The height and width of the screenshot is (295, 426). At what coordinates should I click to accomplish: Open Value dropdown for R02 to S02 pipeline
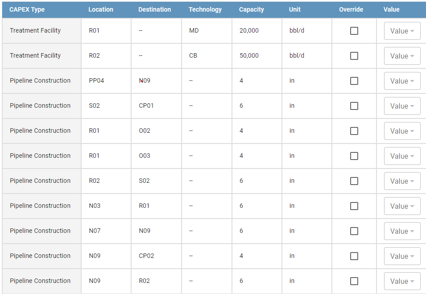pyautogui.click(x=402, y=181)
